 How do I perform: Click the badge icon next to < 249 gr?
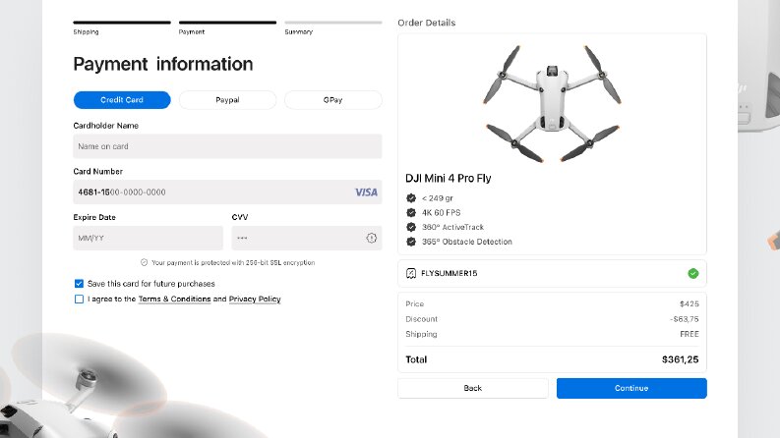click(x=411, y=198)
